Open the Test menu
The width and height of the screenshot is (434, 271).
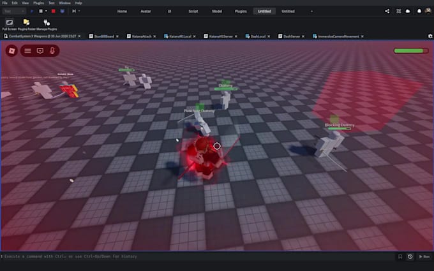pos(52,3)
